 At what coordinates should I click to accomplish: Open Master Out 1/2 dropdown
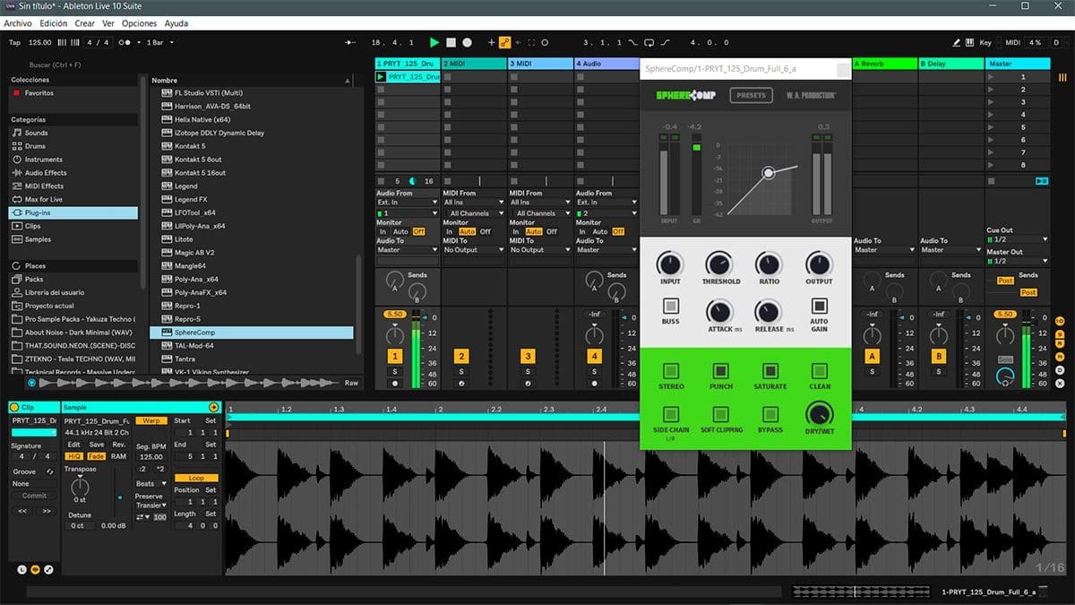click(x=1017, y=262)
